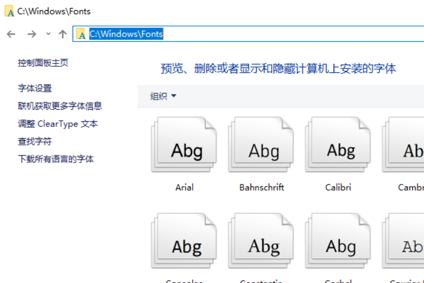The height and width of the screenshot is (283, 424).
Task: Open 联机获取更多字体信息 link
Action: pyautogui.click(x=60, y=106)
